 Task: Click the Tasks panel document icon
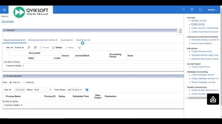180,31
